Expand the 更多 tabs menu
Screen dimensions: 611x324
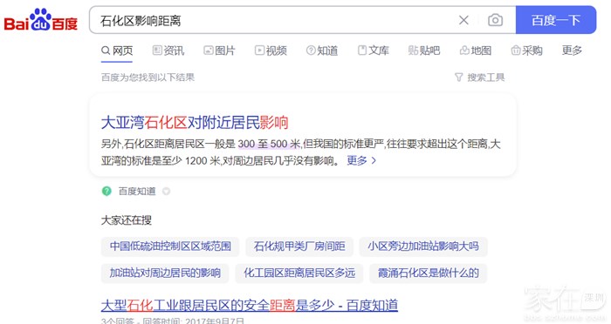[x=572, y=51]
